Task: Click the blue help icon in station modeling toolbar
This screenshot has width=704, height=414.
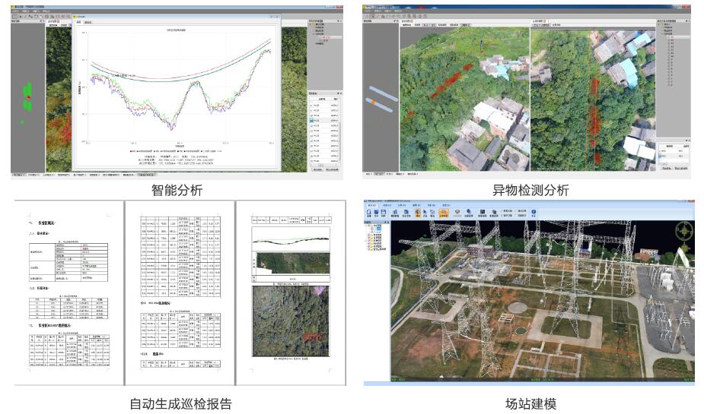Action: (x=534, y=213)
